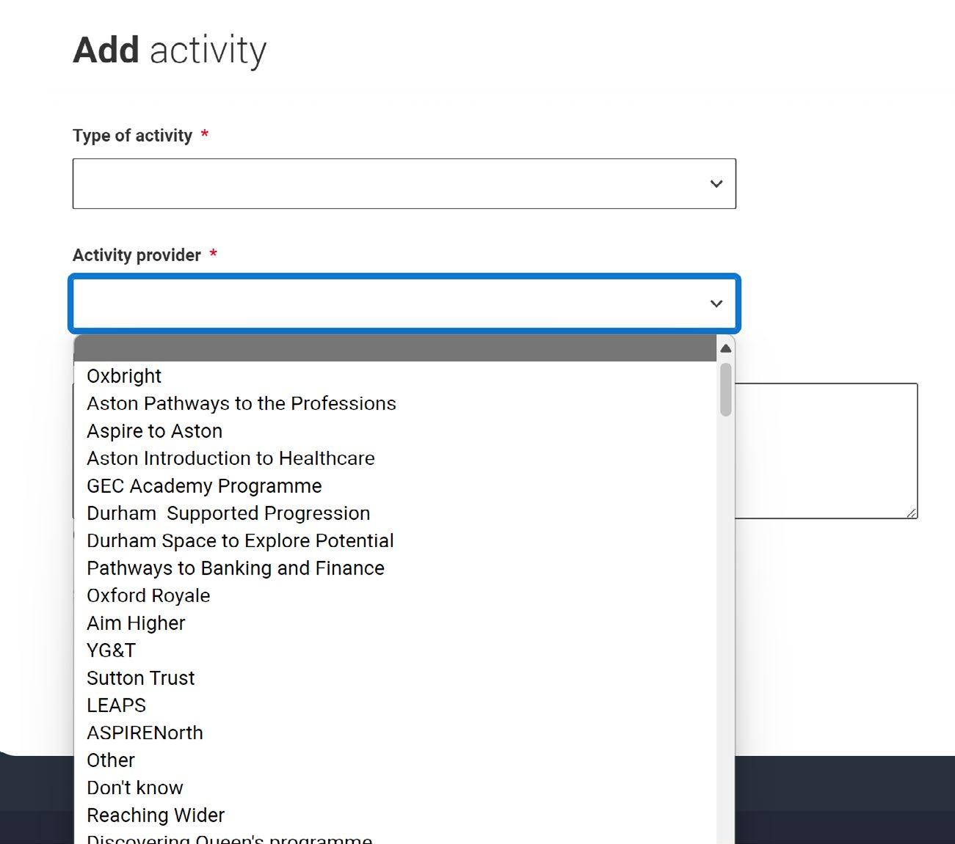This screenshot has width=955, height=844.
Task: Select LEAPS option
Action: (x=116, y=705)
